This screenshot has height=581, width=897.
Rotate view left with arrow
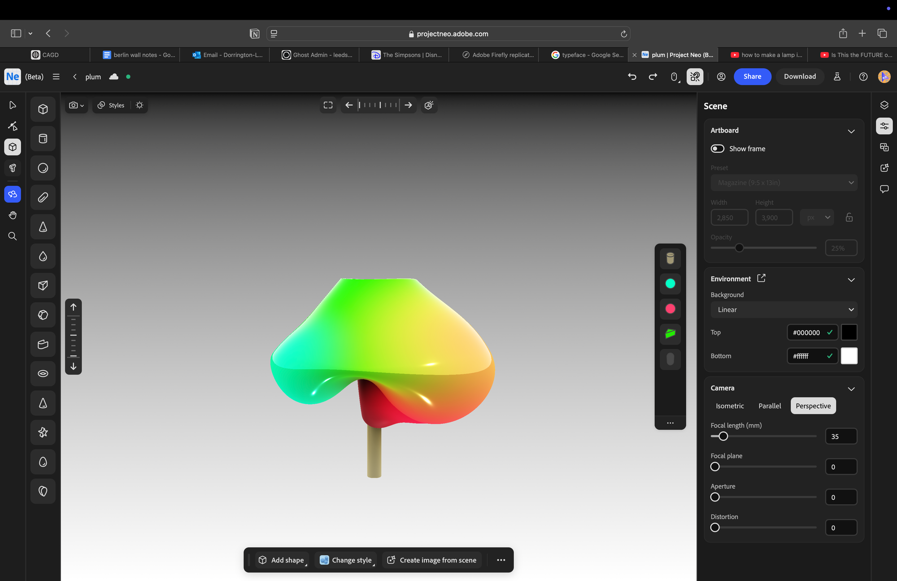pyautogui.click(x=349, y=105)
